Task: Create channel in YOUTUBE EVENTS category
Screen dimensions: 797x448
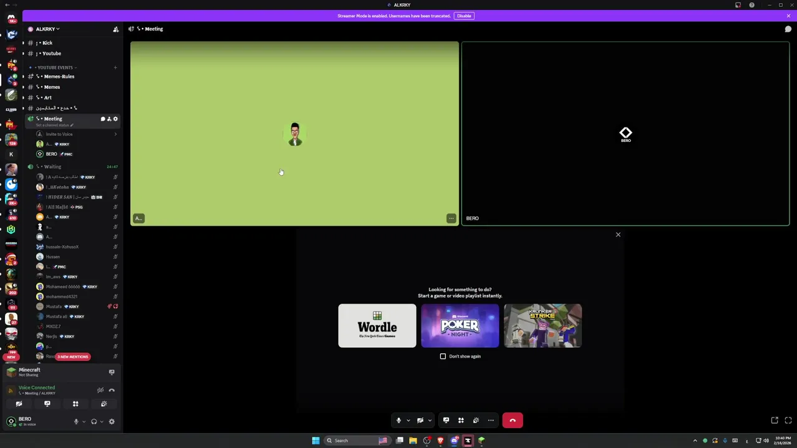Action: [115, 67]
